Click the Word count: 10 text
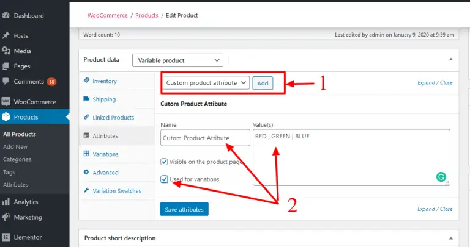The height and width of the screenshot is (247, 470). (x=102, y=35)
